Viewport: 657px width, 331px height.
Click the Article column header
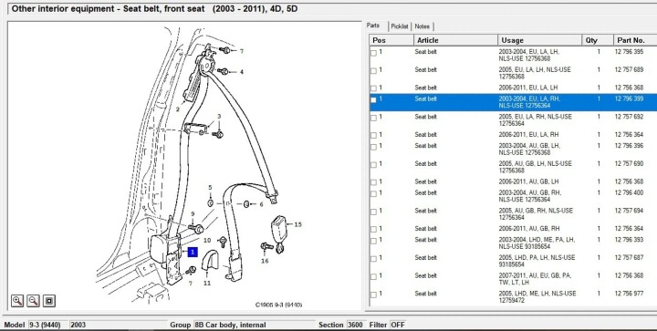coord(455,40)
